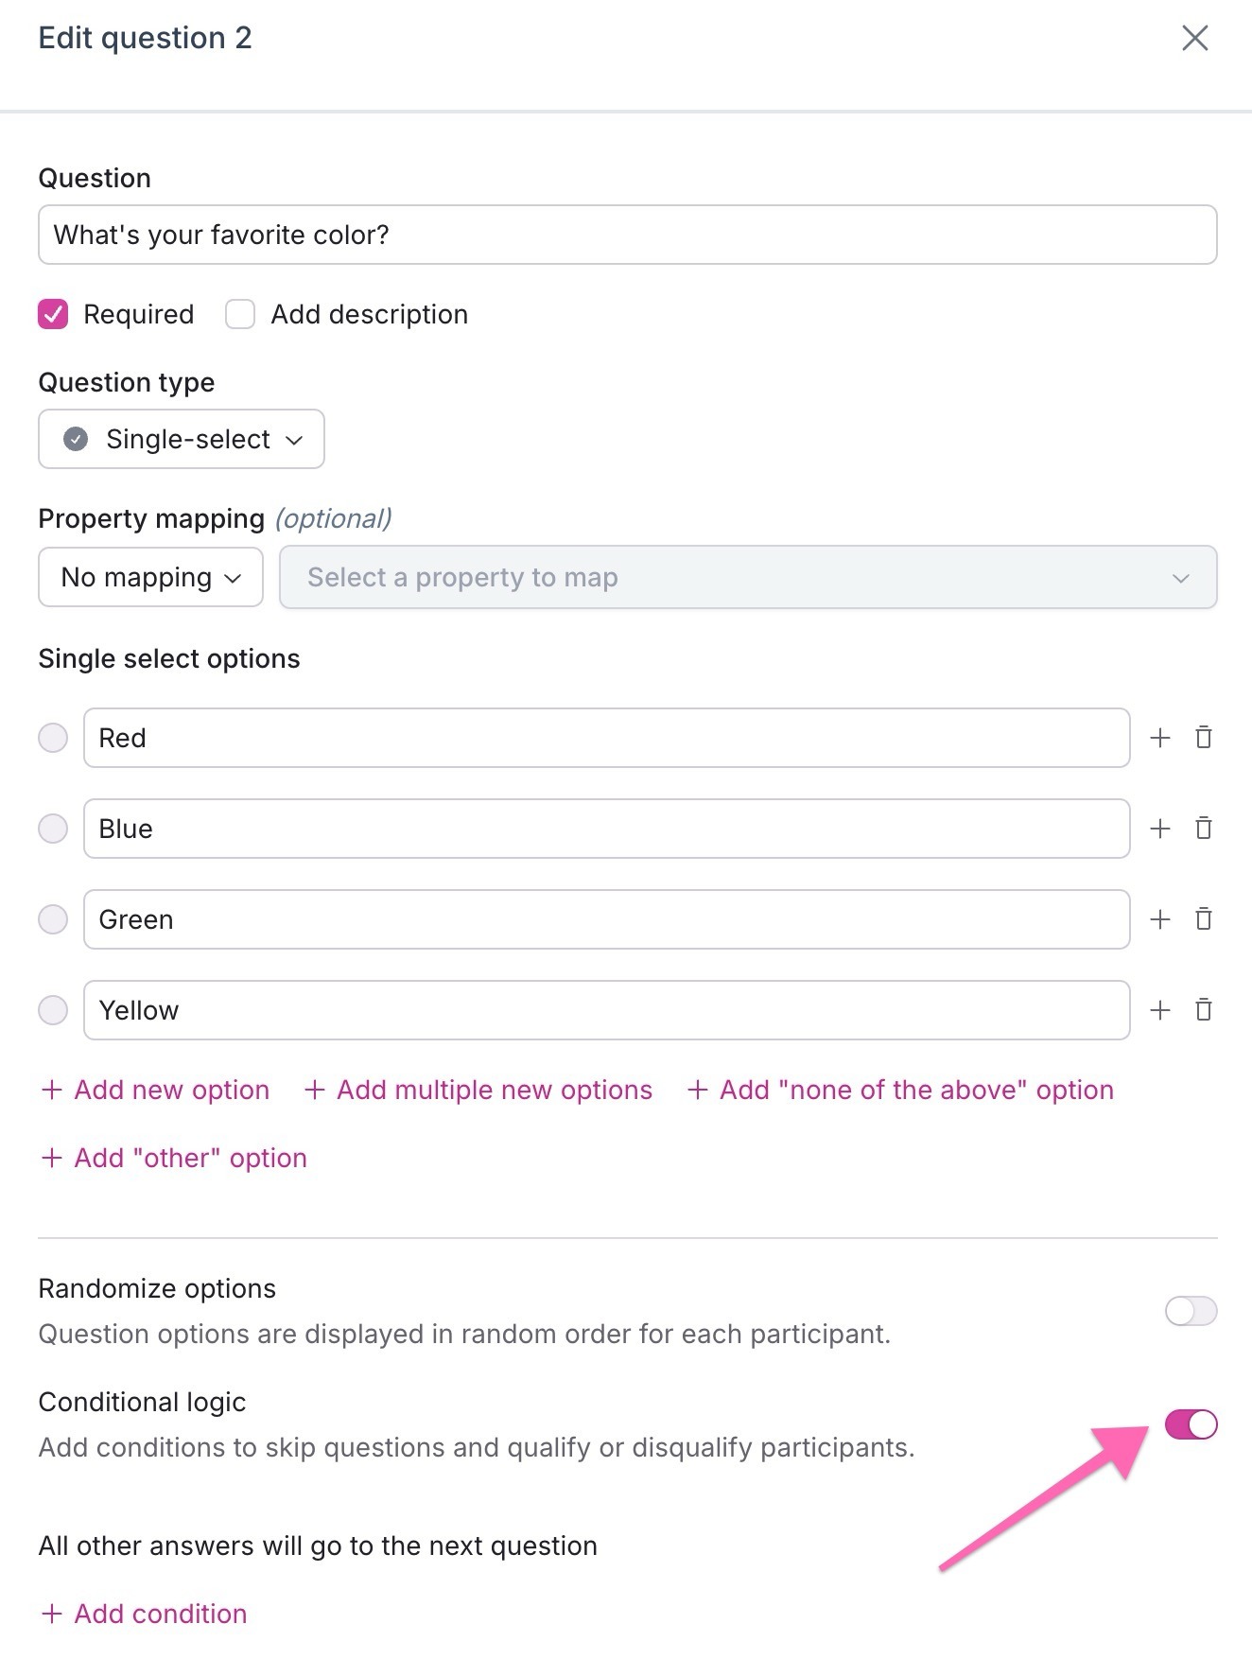Viewport: 1252px width, 1659px height.
Task: Remove the Yellow option via trash icon
Action: tap(1203, 1010)
